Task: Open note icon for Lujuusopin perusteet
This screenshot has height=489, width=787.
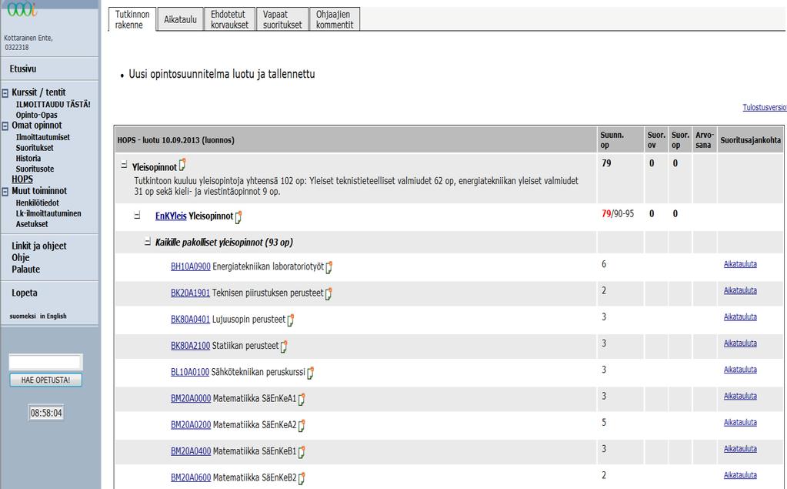Action: coord(291,320)
